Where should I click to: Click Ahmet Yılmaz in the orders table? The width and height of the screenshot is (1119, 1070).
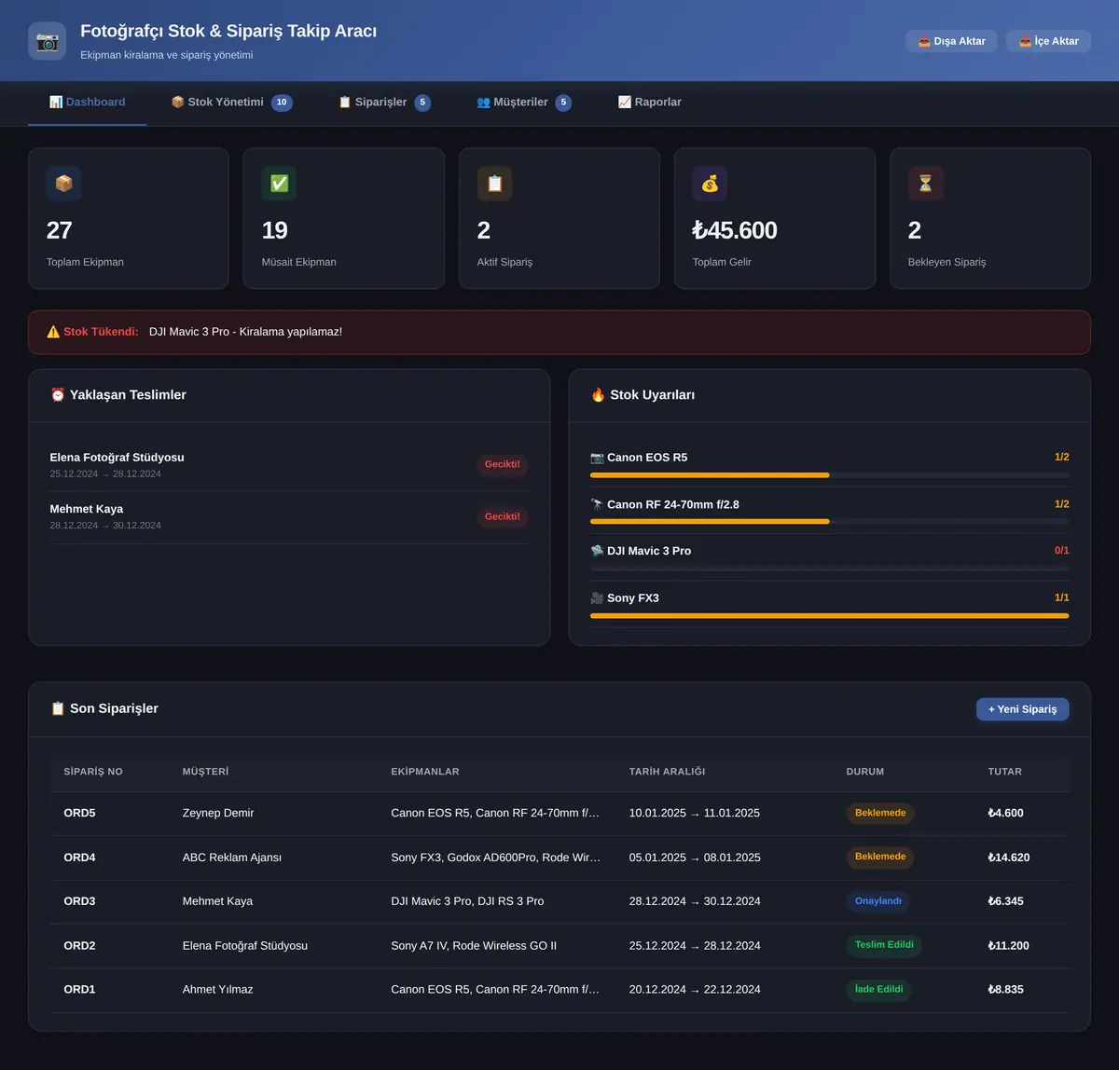pos(218,990)
